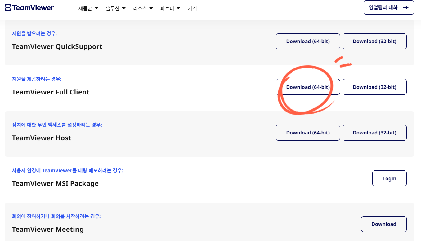Viewport: 421px width, 241px height.
Task: Expand the 리소스 menu
Action: click(x=143, y=8)
